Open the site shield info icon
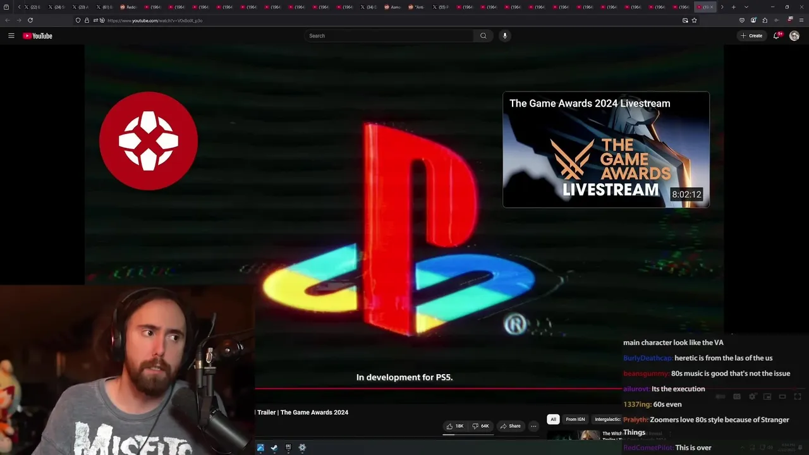Viewport: 809px width, 455px height. click(x=78, y=20)
